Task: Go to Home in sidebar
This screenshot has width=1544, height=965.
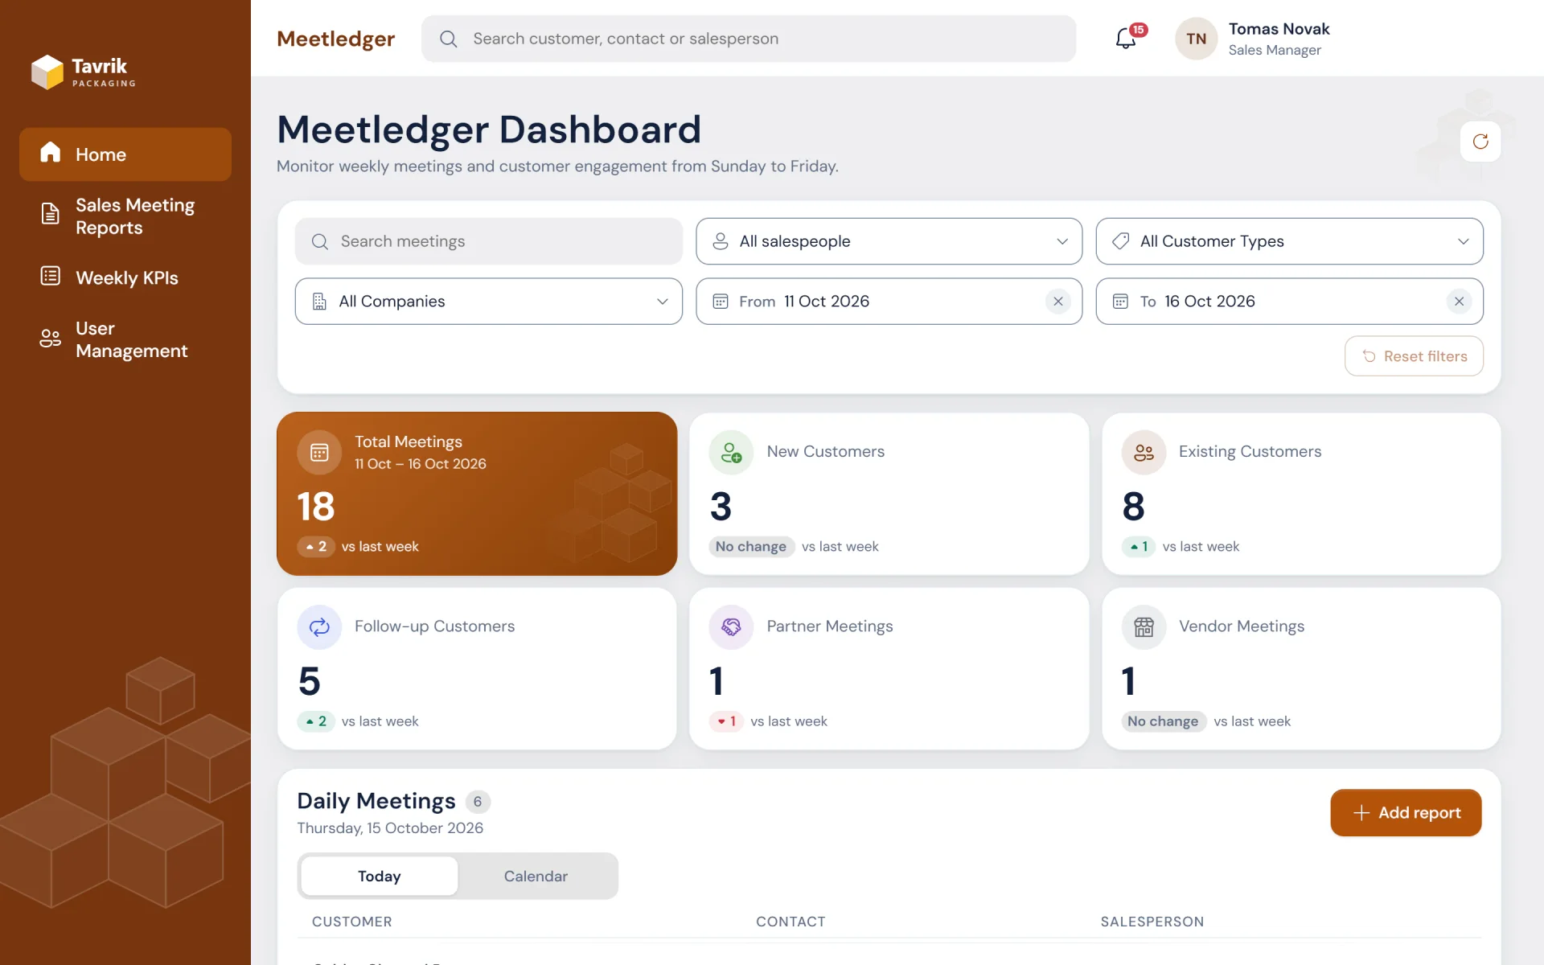Action: 125,154
